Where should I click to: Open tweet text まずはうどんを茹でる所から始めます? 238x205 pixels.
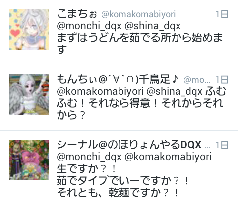tap(140, 44)
